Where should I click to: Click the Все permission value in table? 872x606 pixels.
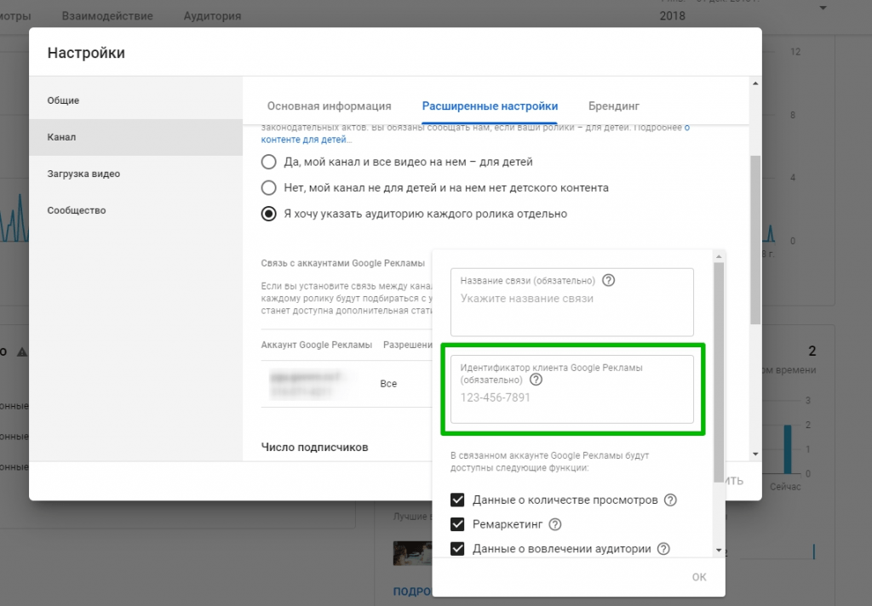tap(388, 384)
